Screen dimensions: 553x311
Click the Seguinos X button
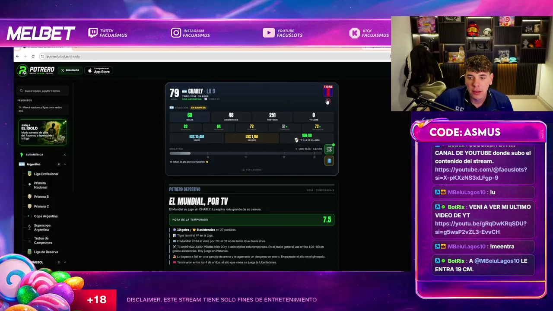tap(70, 70)
